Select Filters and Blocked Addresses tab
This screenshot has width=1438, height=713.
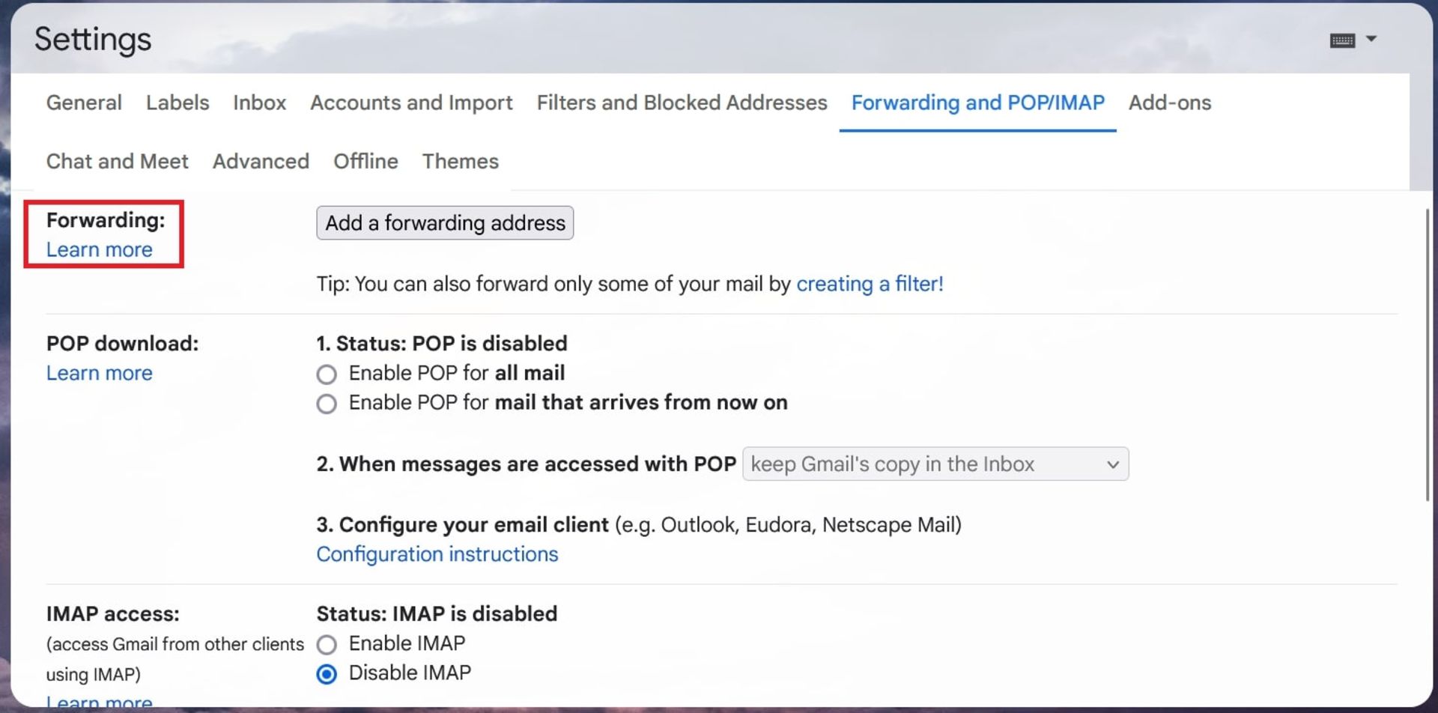tap(682, 103)
